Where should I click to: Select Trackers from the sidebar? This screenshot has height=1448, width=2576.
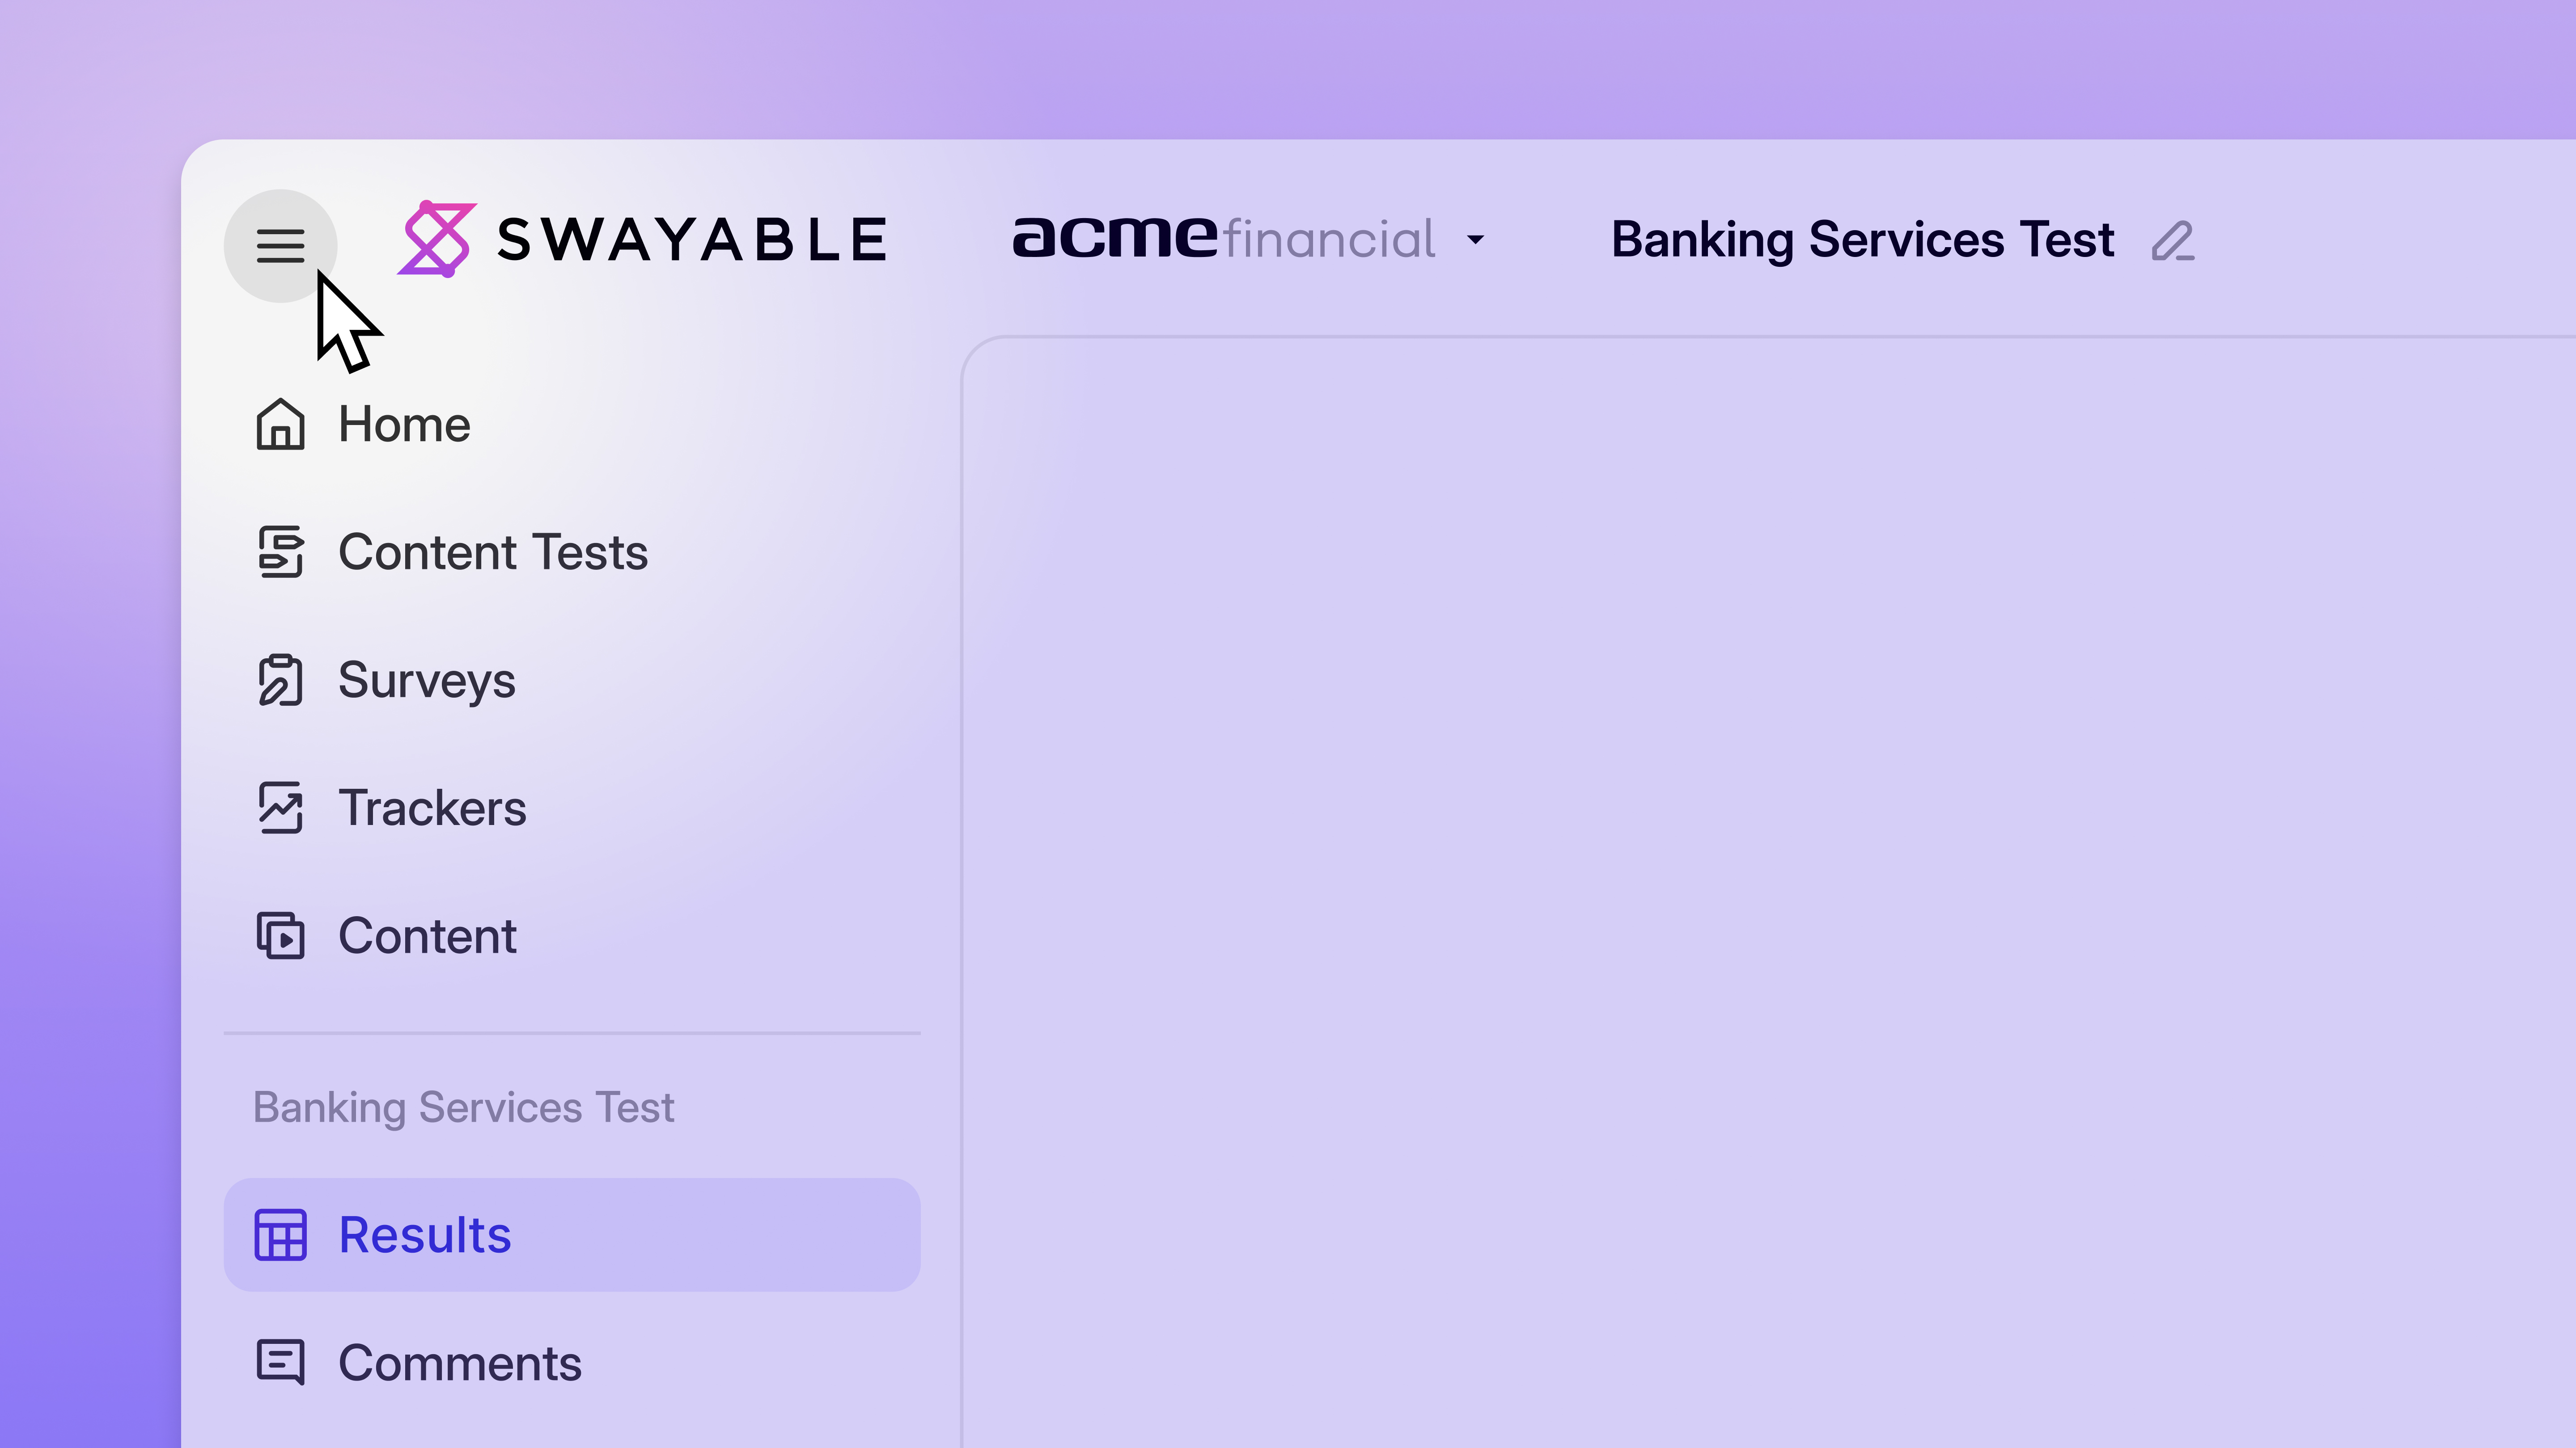pos(432,808)
